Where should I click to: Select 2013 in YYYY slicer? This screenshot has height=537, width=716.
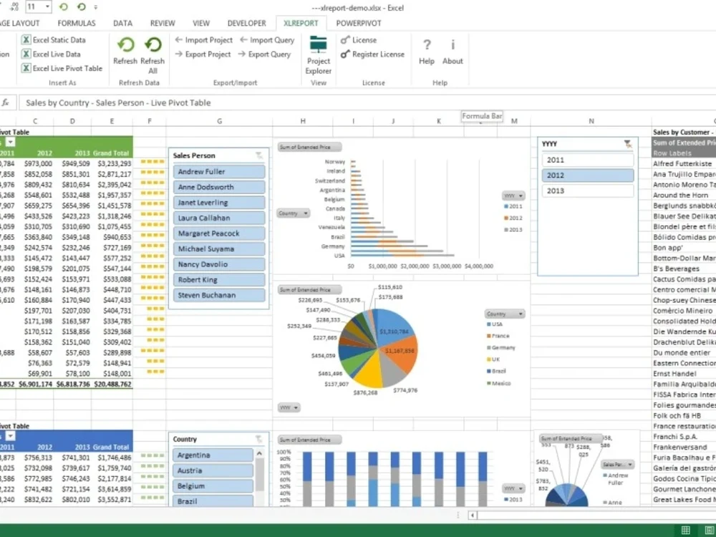[x=588, y=191]
